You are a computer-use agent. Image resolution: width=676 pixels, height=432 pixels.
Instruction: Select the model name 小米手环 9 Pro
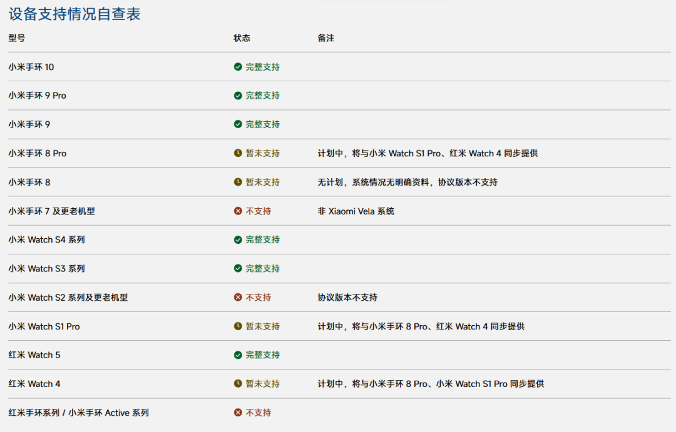(37, 96)
